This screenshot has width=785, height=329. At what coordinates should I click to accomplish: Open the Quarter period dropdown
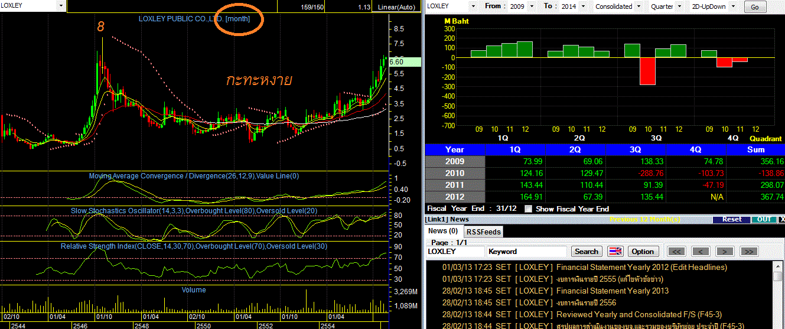pyautogui.click(x=680, y=6)
